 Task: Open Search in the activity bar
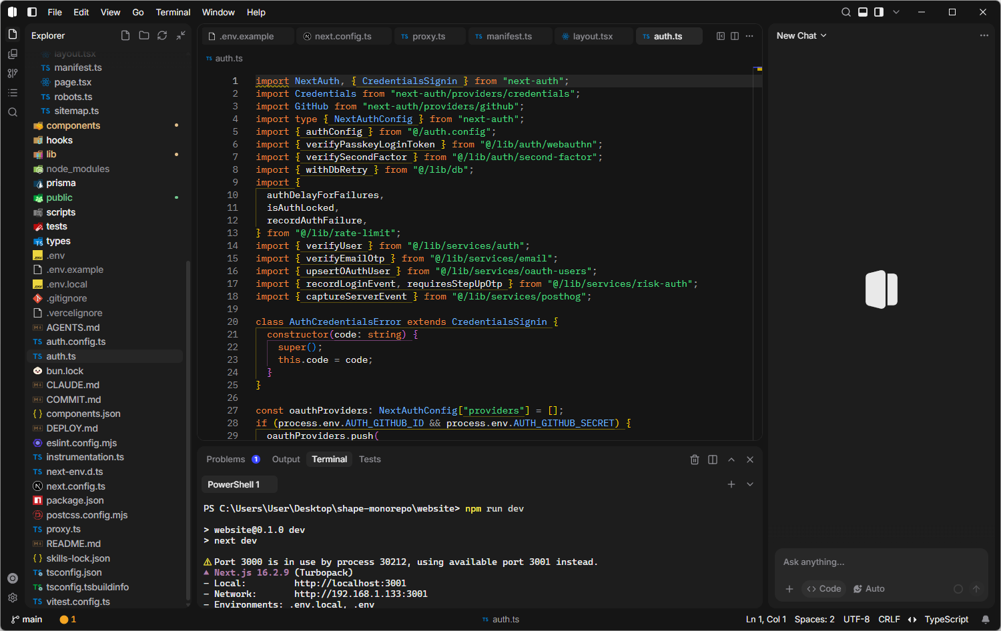[x=13, y=112]
